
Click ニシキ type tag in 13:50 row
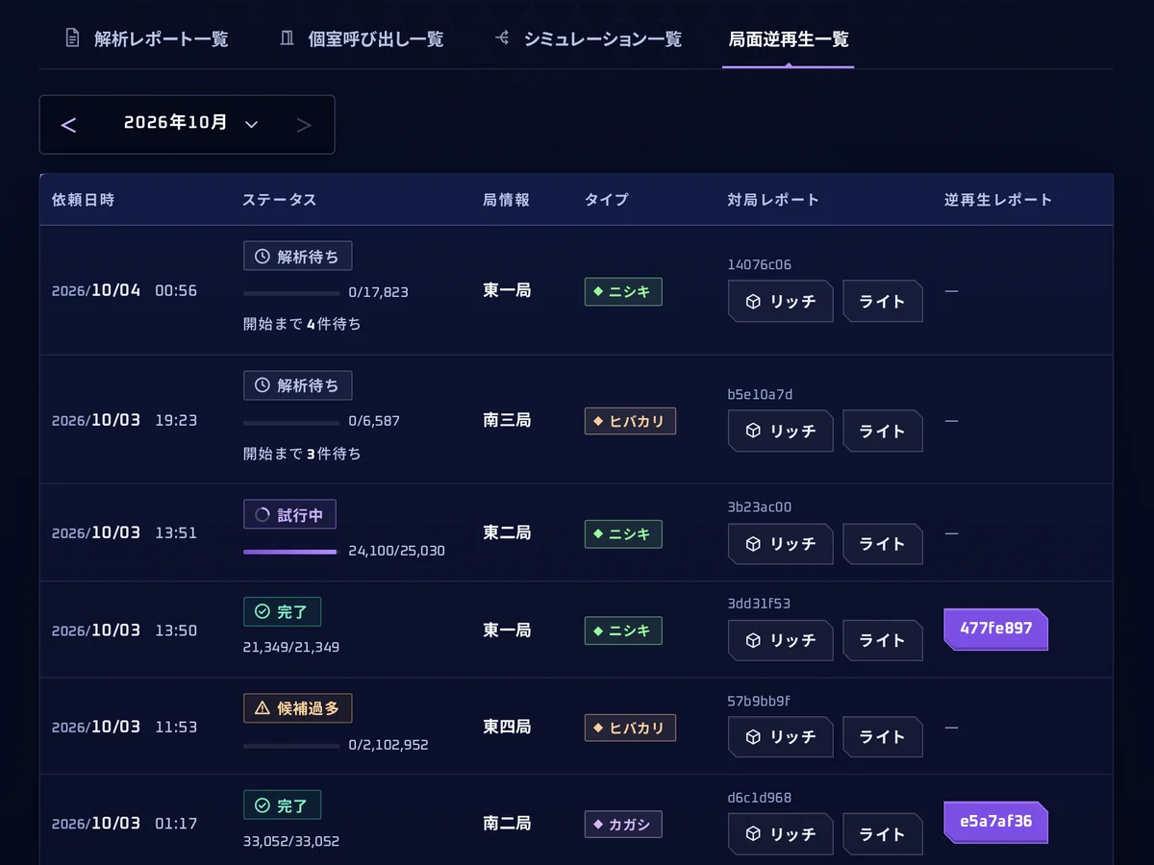coord(623,630)
